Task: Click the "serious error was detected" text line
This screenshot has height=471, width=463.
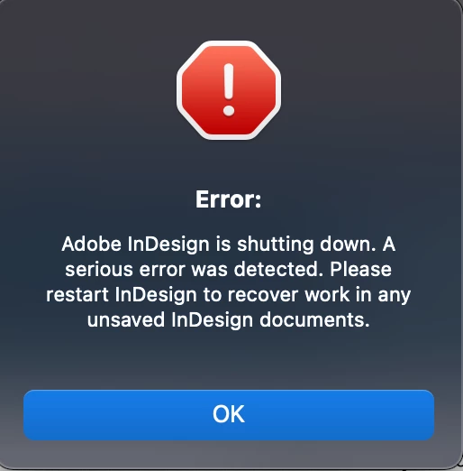Action: coord(229,269)
